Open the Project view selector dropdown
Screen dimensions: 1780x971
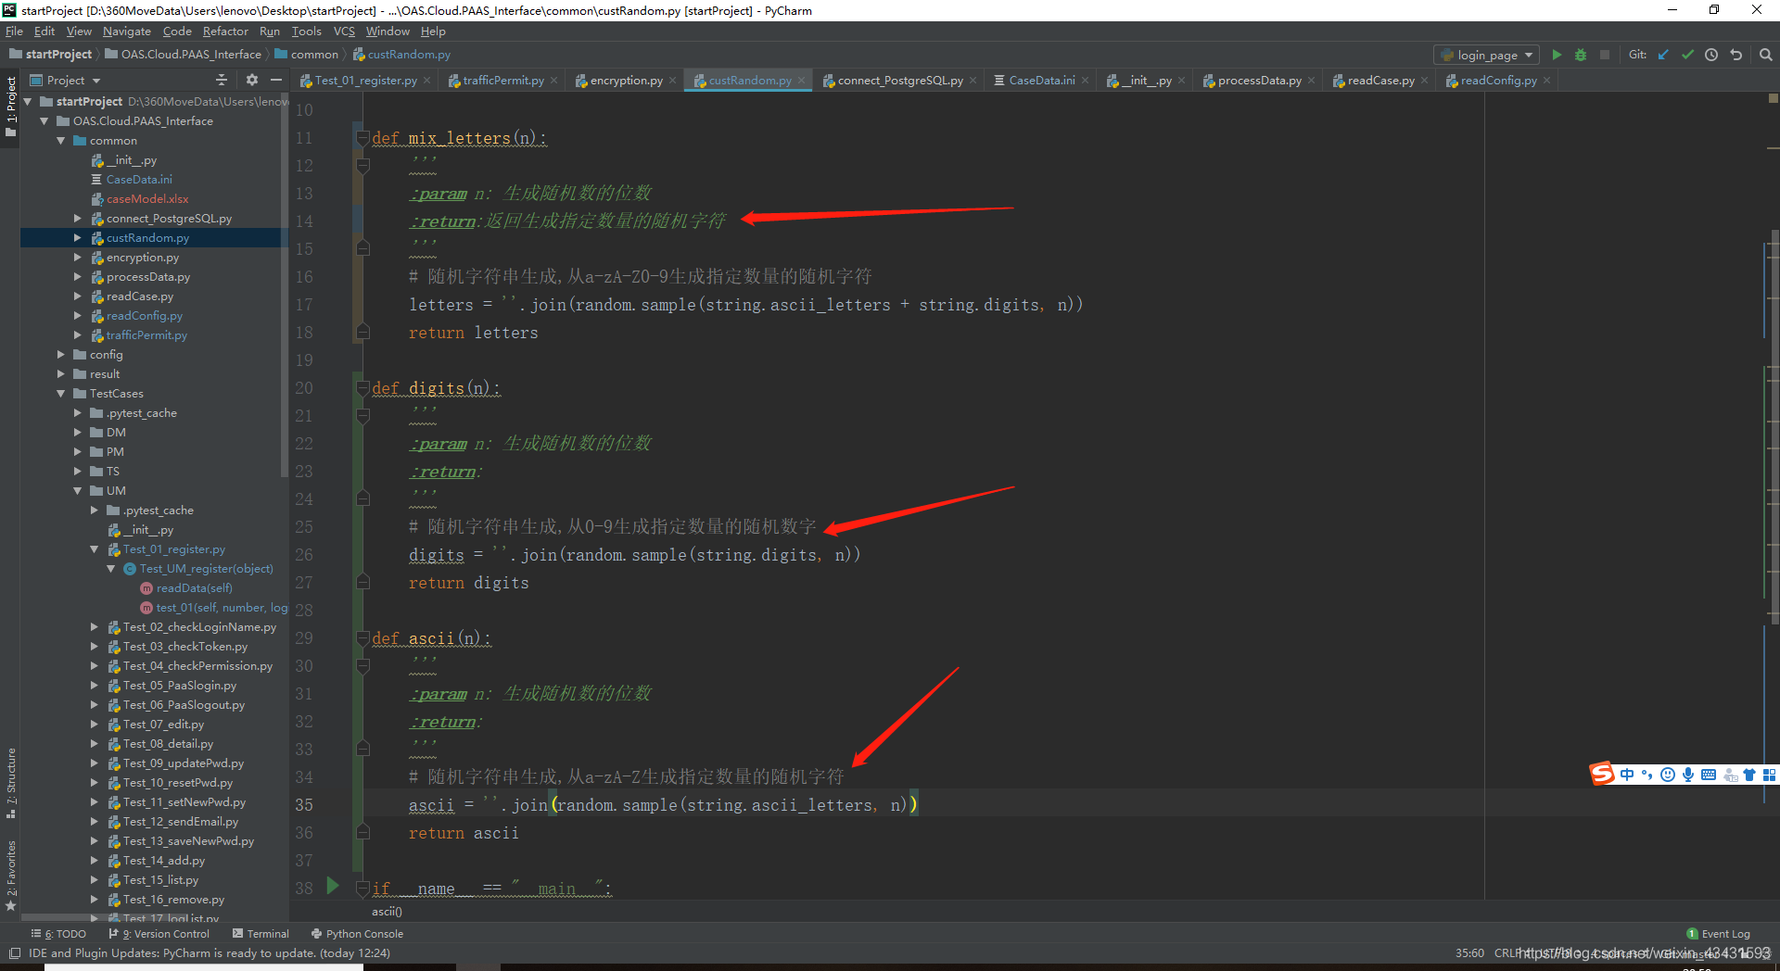point(65,81)
